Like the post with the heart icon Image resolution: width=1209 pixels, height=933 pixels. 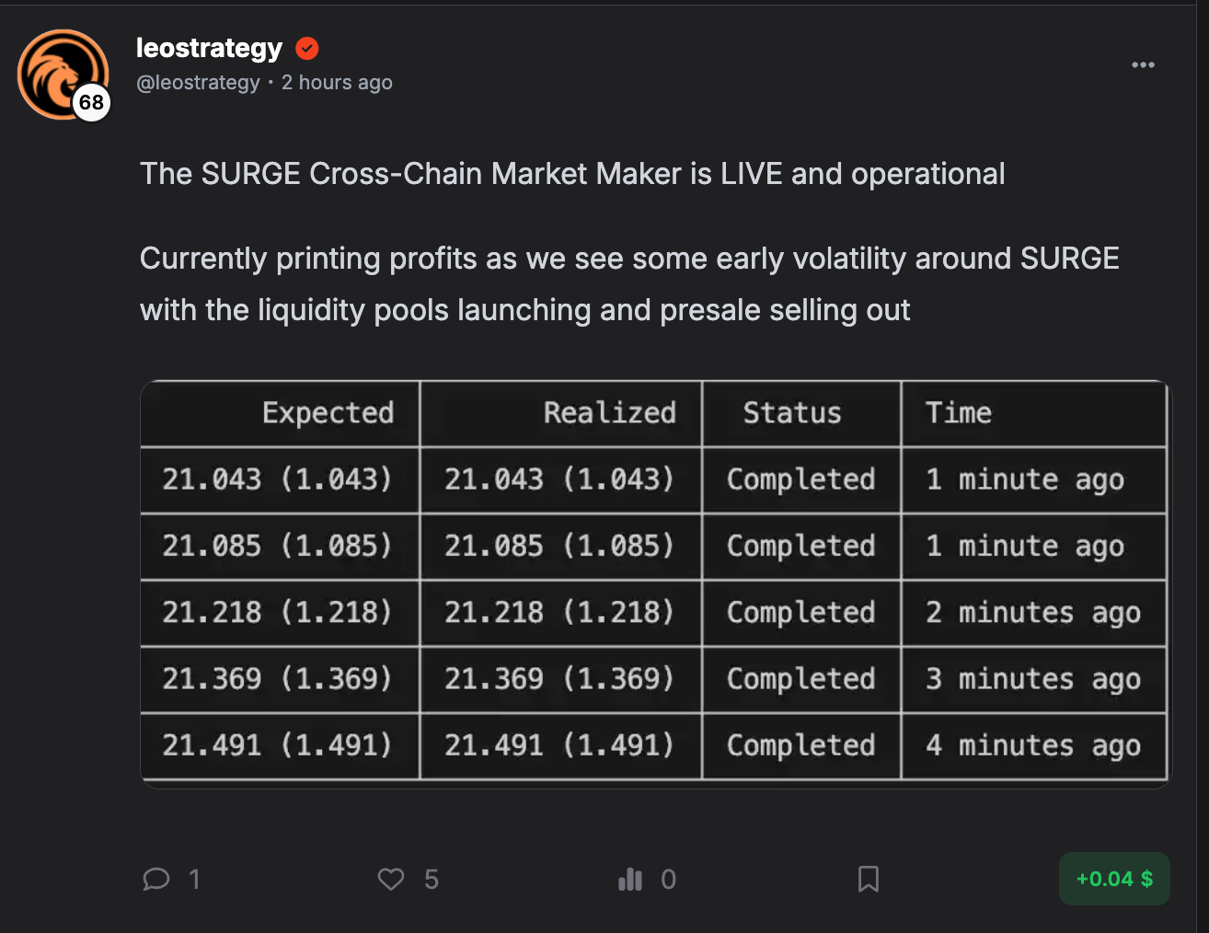pyautogui.click(x=391, y=880)
